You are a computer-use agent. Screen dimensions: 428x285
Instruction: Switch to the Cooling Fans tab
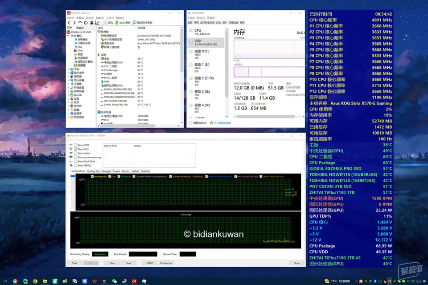pyautogui.click(x=93, y=171)
